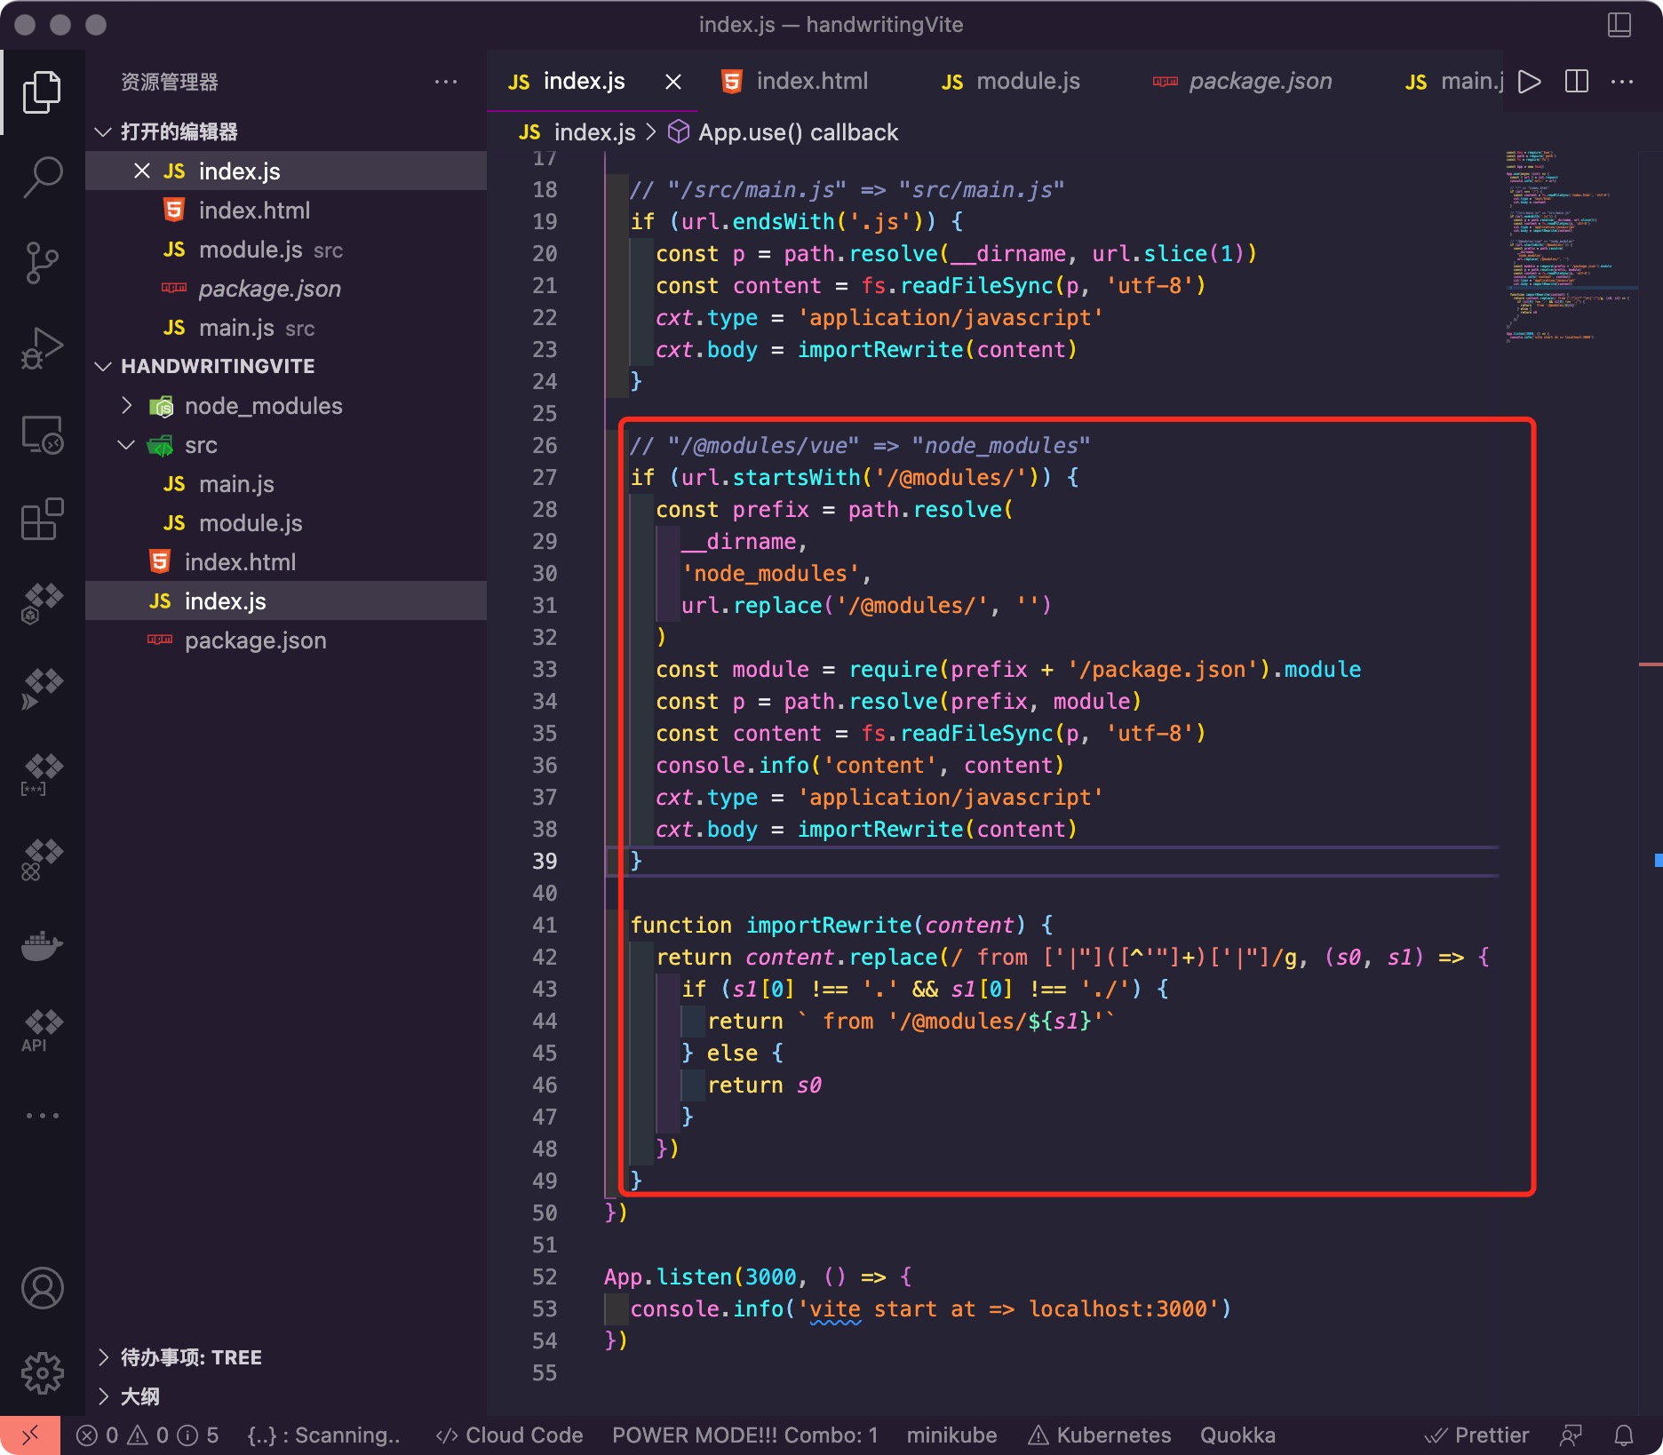Select index.js in project tree
Viewport: 1663px width, 1455px height.
[x=286, y=601]
